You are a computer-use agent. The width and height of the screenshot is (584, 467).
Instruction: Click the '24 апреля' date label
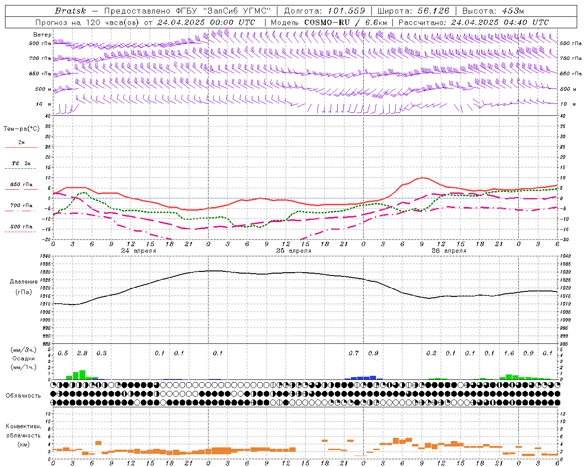[x=138, y=251]
